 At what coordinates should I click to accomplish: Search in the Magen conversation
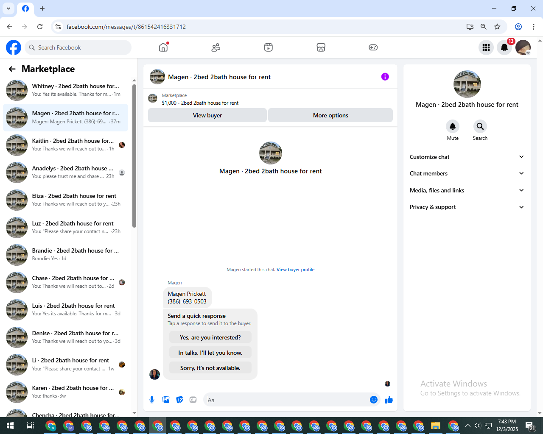click(x=480, y=126)
